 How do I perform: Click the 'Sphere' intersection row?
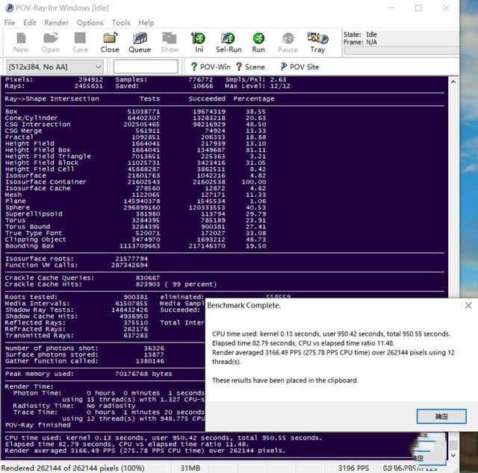click(136, 207)
